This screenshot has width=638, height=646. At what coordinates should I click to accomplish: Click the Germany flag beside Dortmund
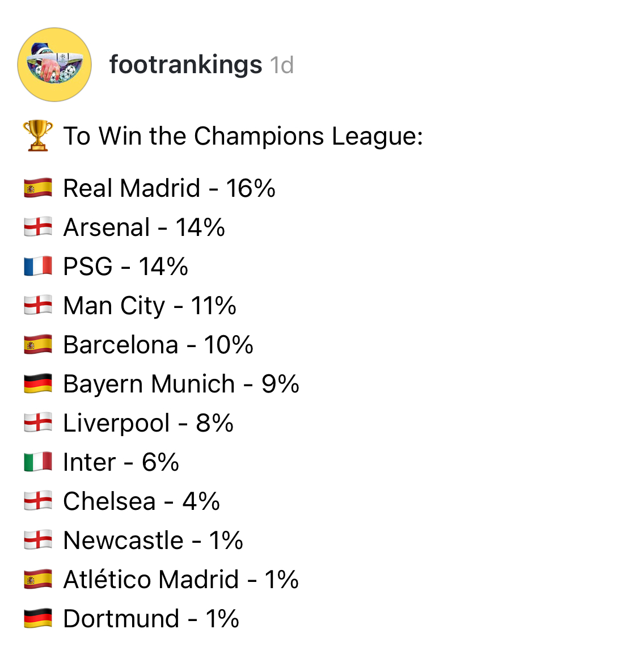pyautogui.click(x=38, y=618)
